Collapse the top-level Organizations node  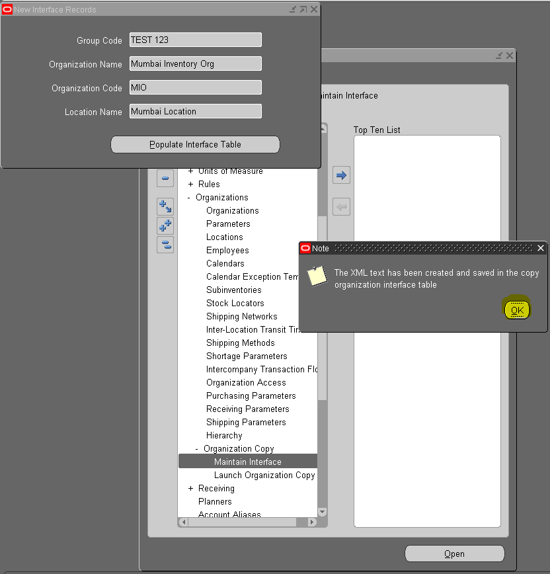point(189,198)
